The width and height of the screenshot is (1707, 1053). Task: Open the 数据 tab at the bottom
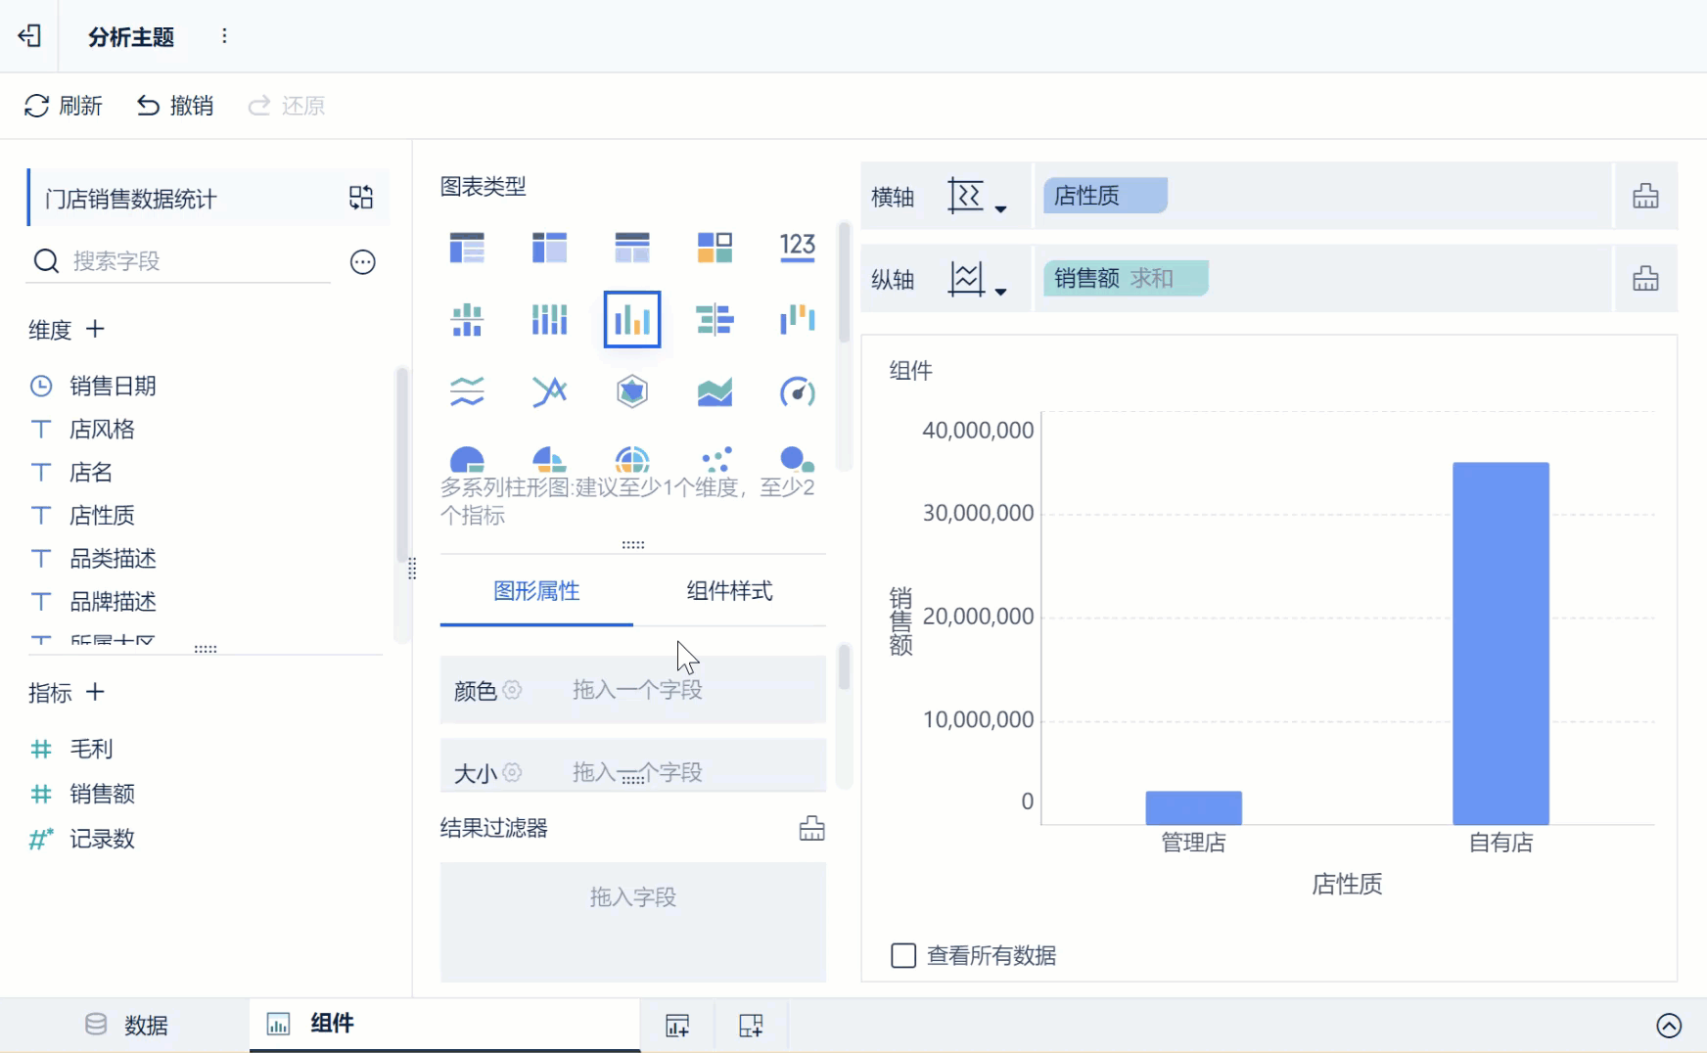(x=125, y=1025)
